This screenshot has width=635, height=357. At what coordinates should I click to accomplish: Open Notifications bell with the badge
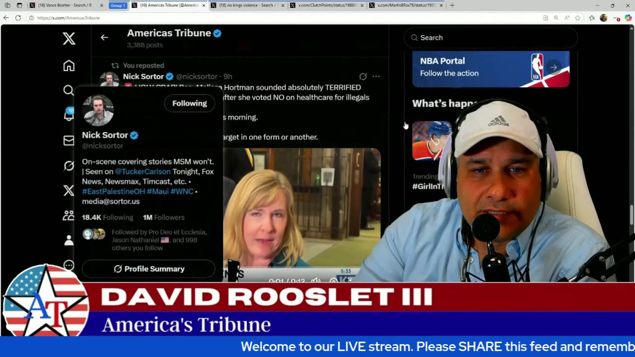point(68,115)
